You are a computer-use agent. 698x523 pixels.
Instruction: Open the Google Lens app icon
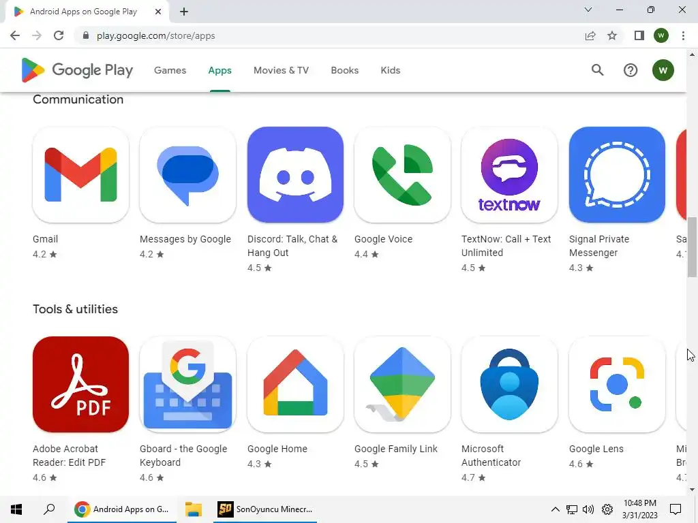(x=617, y=384)
